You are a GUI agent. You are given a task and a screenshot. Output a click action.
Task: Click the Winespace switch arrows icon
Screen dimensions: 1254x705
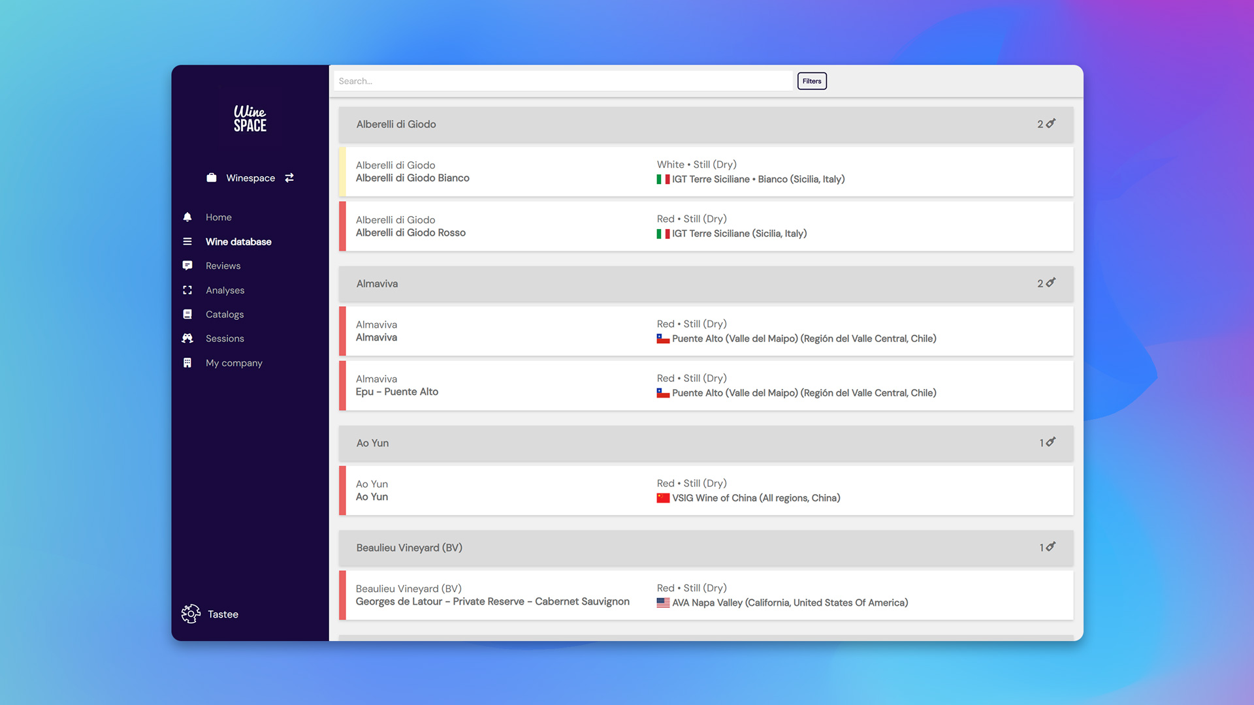(289, 178)
